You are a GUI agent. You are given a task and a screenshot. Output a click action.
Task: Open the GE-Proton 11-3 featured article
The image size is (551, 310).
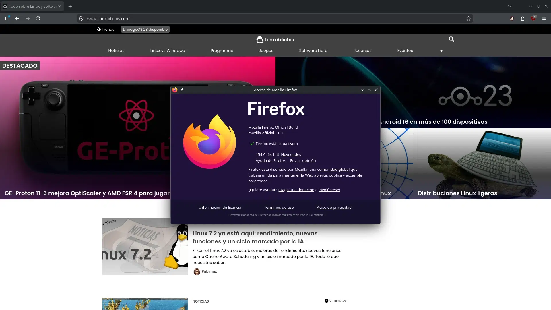tap(87, 193)
